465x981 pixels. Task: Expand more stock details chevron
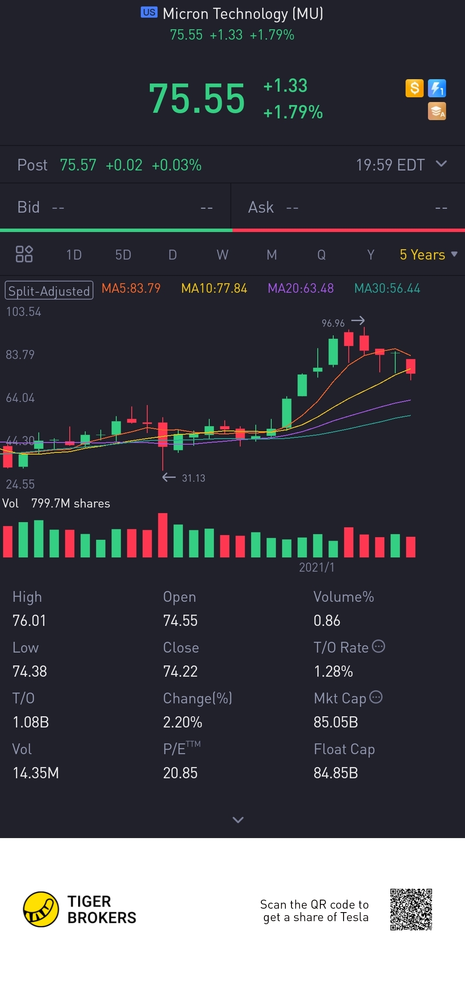(238, 820)
